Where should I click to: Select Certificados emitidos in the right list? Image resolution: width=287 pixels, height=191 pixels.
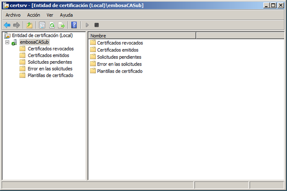click(117, 50)
